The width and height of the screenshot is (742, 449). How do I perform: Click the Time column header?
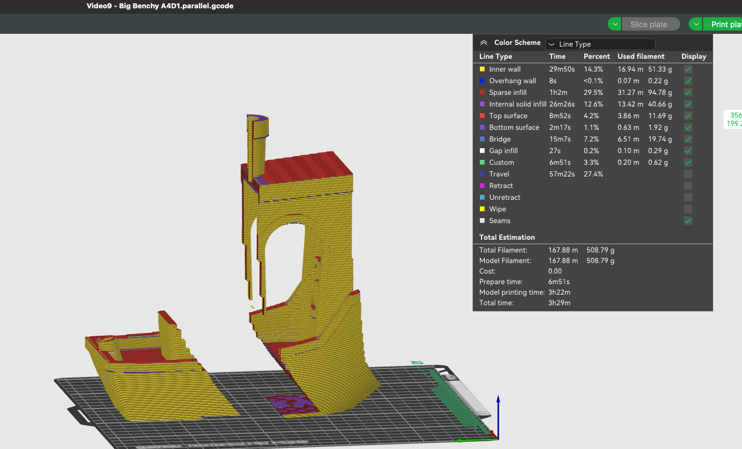click(x=558, y=57)
